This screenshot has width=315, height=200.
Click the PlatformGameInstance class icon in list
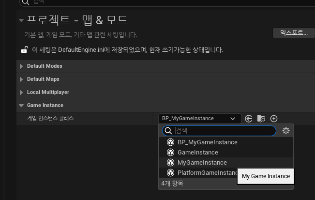(170, 173)
